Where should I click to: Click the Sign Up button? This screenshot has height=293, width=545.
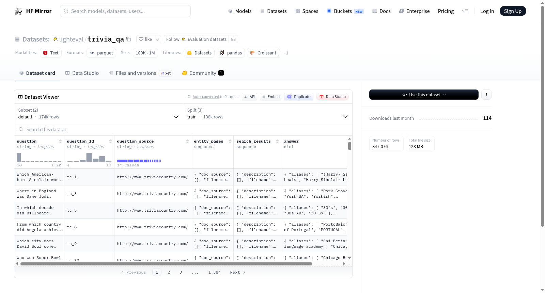[x=513, y=11]
